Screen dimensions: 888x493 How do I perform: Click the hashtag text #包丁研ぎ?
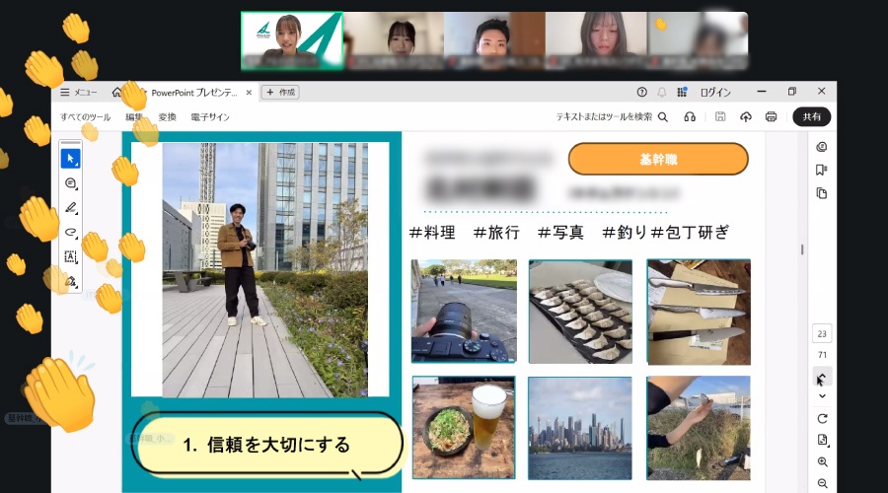click(x=690, y=233)
